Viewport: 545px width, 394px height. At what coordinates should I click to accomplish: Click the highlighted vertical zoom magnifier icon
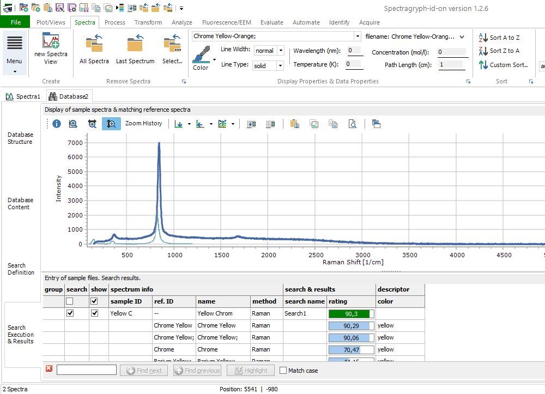click(x=111, y=124)
